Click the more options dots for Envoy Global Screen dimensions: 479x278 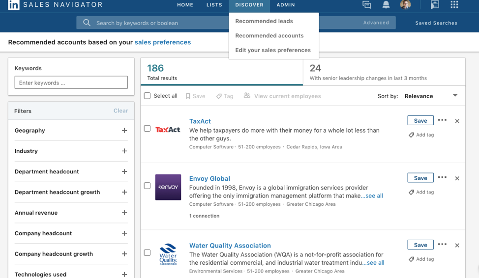click(442, 177)
